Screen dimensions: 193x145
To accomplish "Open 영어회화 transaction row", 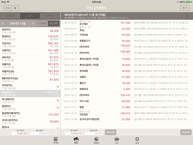I will pos(127,71).
